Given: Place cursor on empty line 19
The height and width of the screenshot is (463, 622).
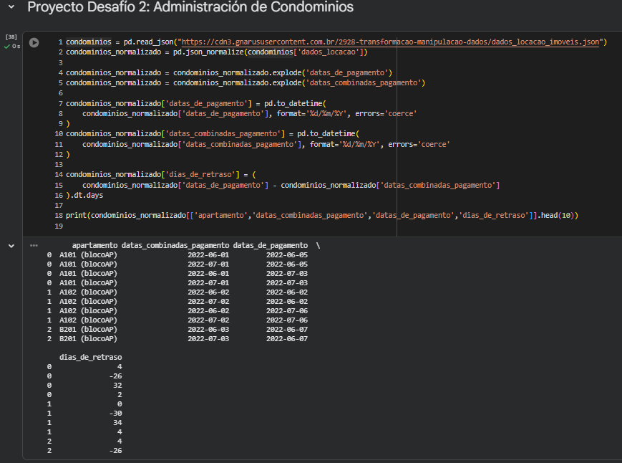Looking at the screenshot, I should pos(143,226).
